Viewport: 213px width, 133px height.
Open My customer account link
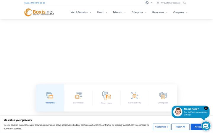[170, 3]
